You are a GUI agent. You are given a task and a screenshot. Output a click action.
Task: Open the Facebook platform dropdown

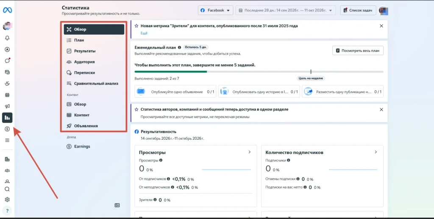[x=215, y=11]
